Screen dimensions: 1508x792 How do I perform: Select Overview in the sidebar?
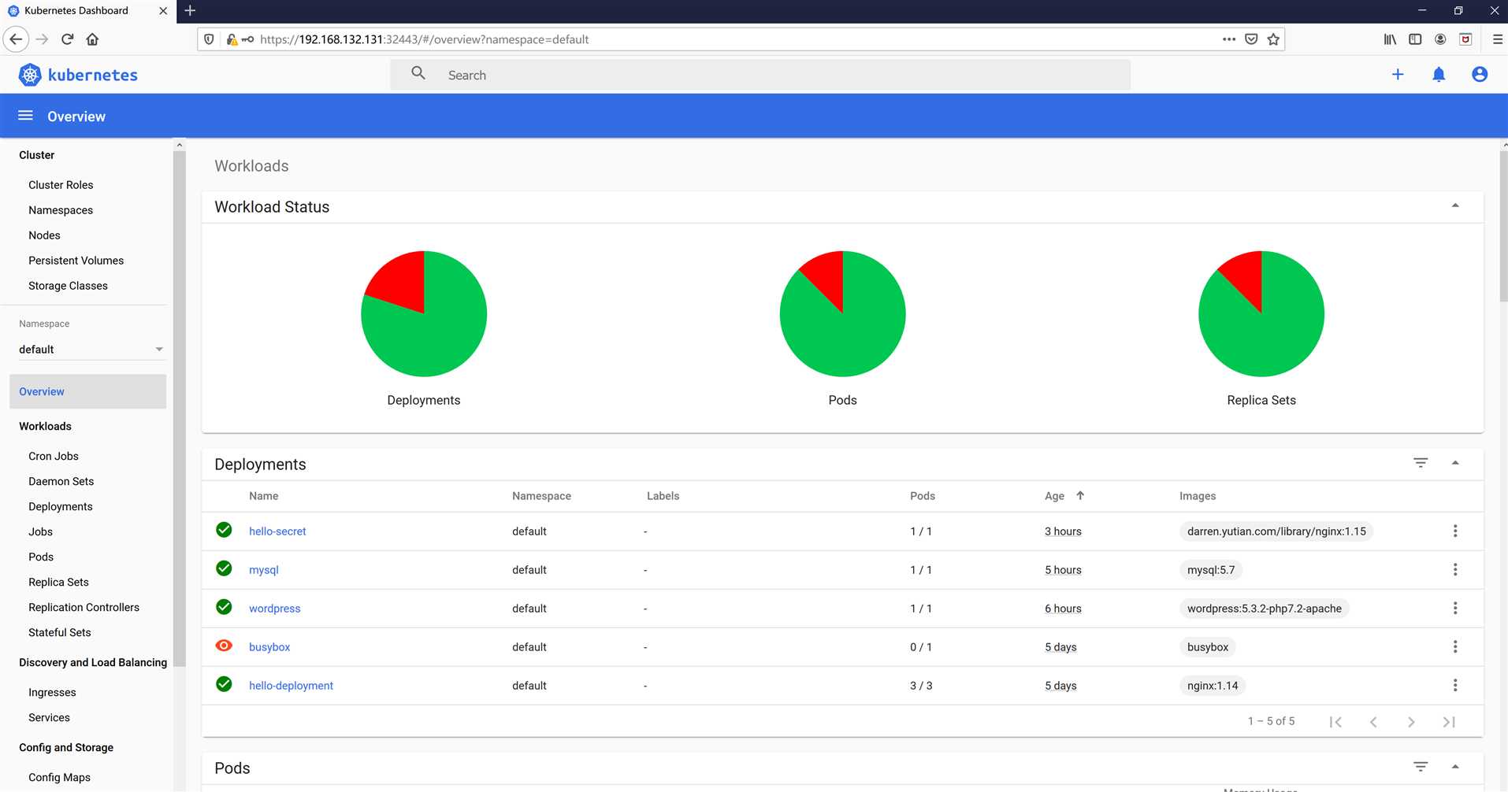(87, 391)
